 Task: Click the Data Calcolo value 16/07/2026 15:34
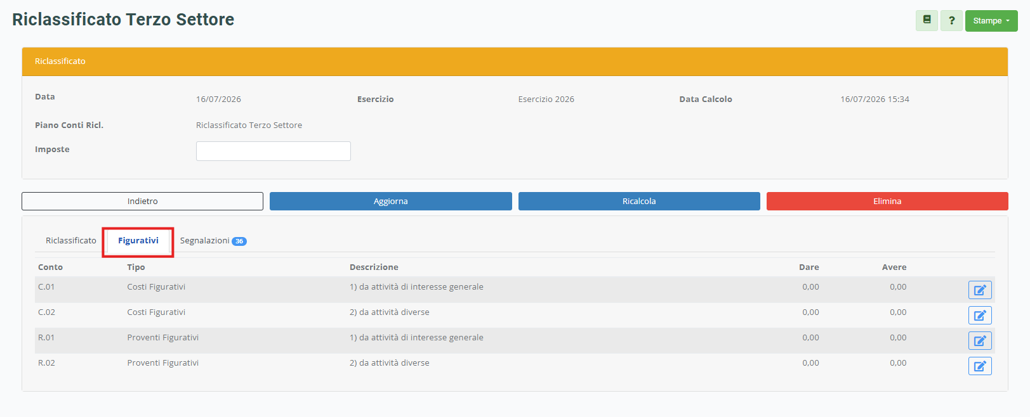coord(875,99)
